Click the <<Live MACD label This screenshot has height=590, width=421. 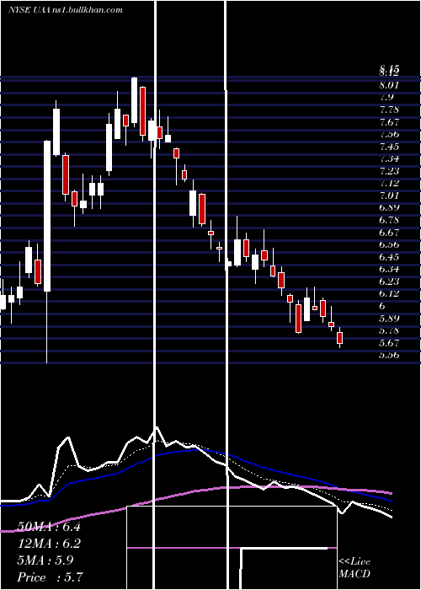pos(354,568)
